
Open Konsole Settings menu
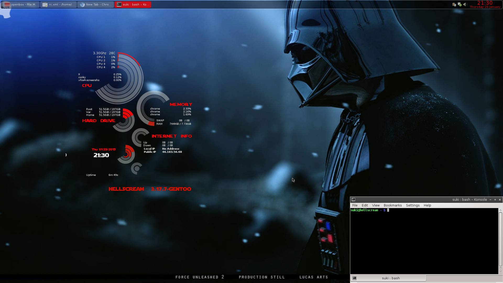pos(413,205)
